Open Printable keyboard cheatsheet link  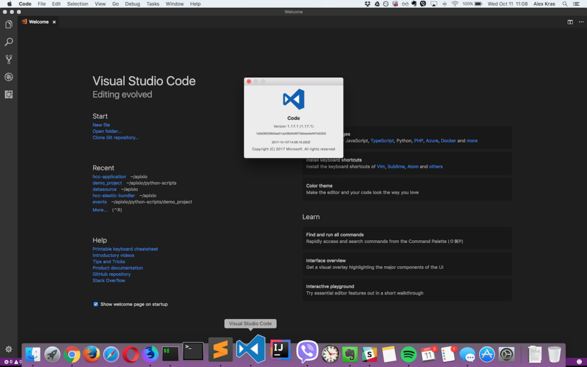[x=125, y=249]
